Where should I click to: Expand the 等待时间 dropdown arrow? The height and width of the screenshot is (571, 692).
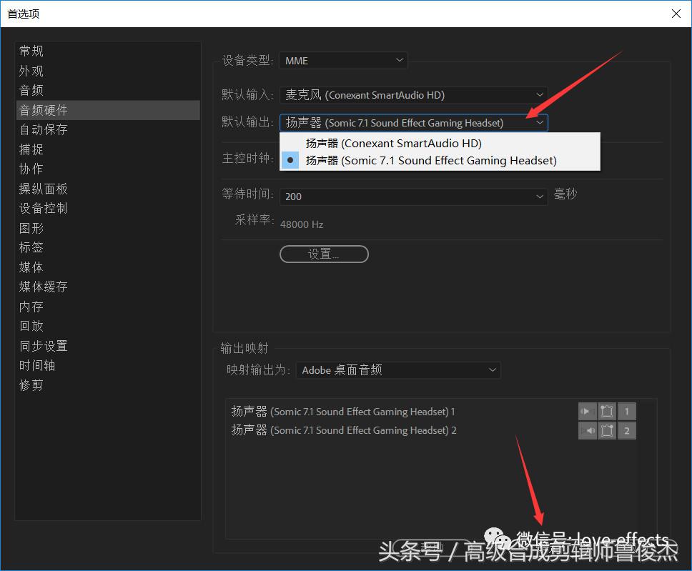540,197
